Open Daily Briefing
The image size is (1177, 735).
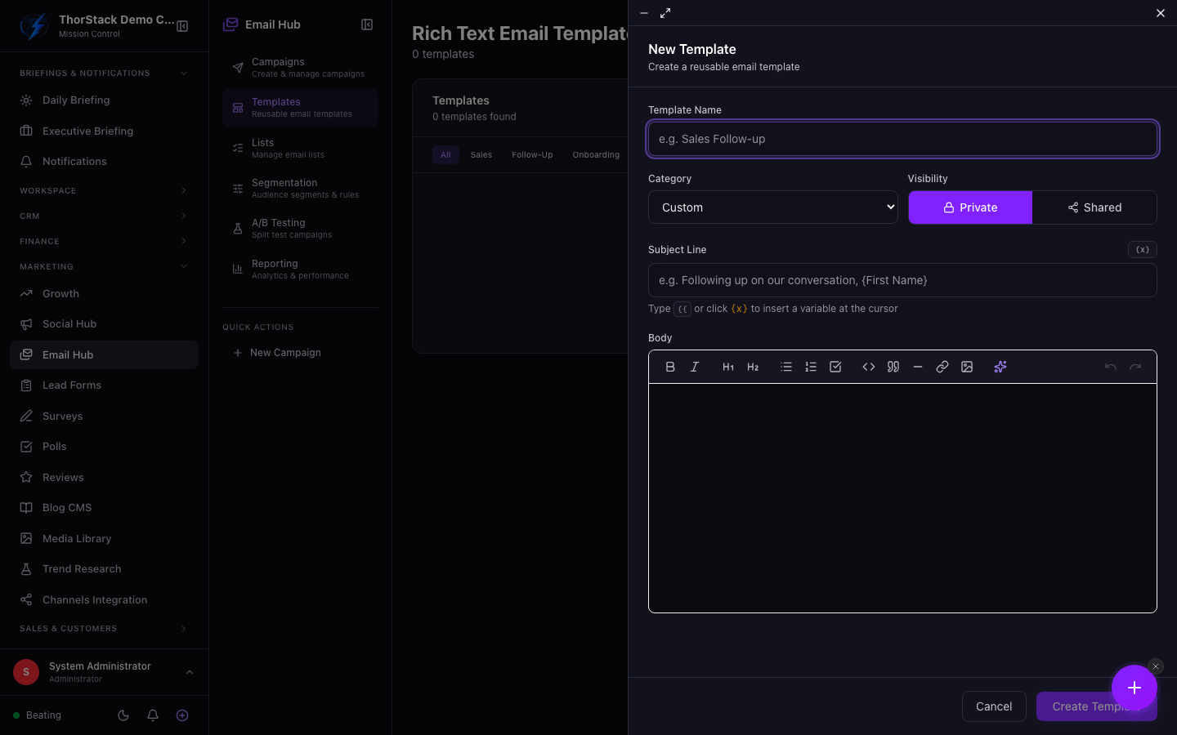click(105, 100)
